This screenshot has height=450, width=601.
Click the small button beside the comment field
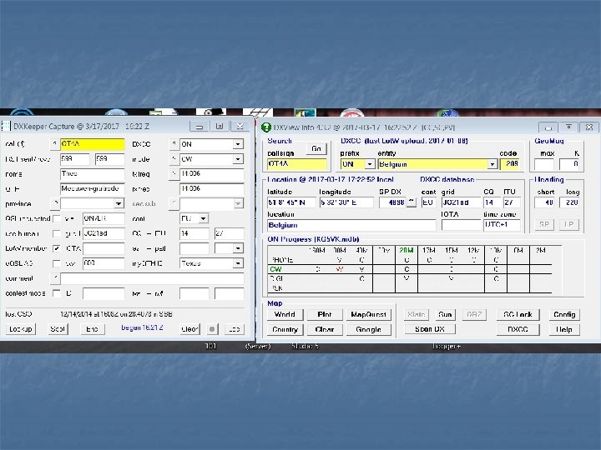pyautogui.click(x=55, y=278)
